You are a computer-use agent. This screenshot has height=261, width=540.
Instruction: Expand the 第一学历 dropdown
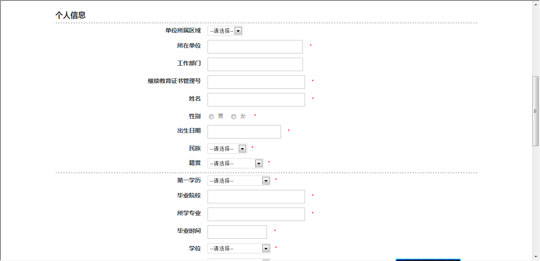pos(239,181)
